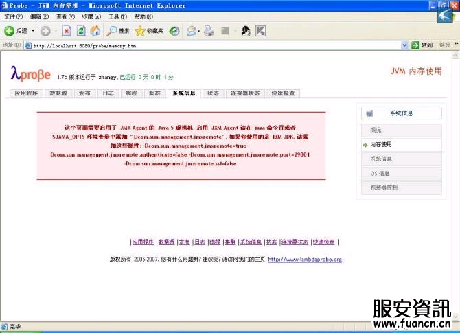This screenshot has height=333, width=460.
Task: Click the IE Back arrow icon
Action: coord(9,31)
